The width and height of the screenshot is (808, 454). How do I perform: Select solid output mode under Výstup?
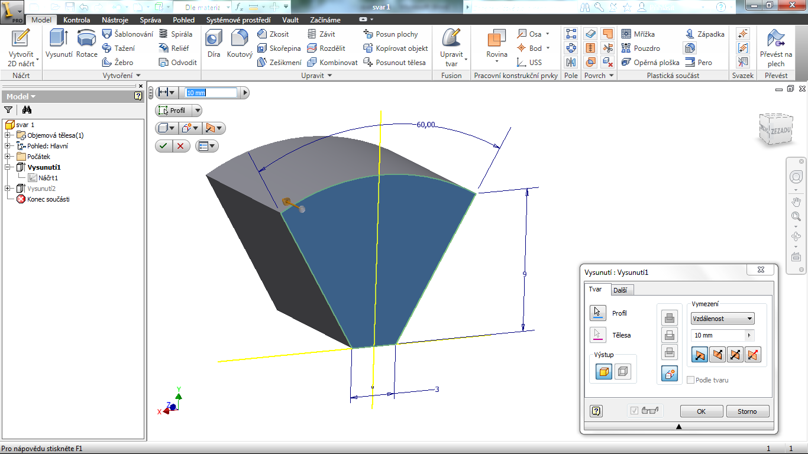tap(604, 371)
